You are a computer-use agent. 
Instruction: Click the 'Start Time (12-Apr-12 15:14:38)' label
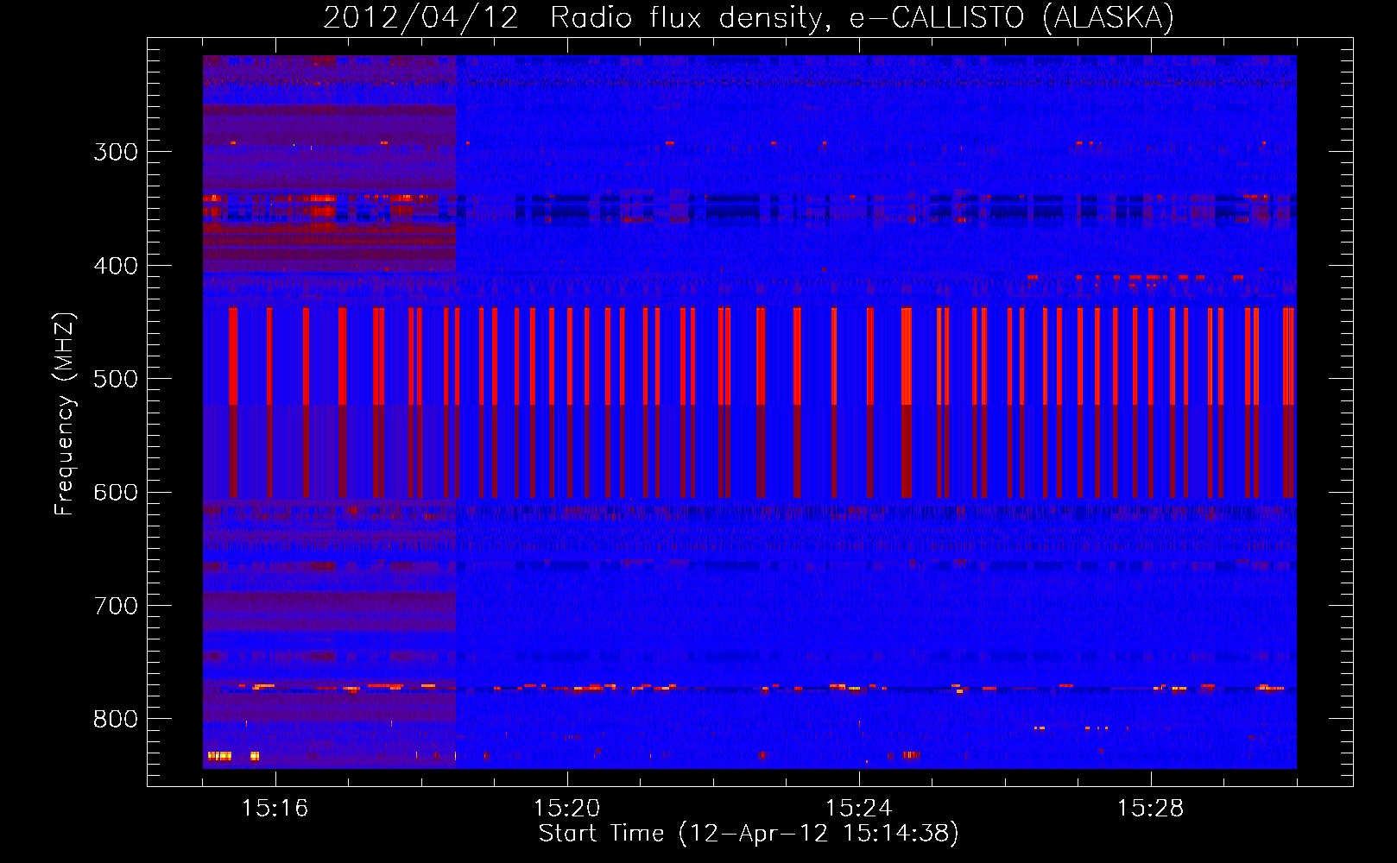click(749, 834)
